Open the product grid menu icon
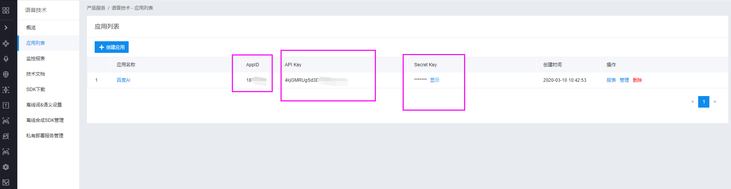 (6, 10)
